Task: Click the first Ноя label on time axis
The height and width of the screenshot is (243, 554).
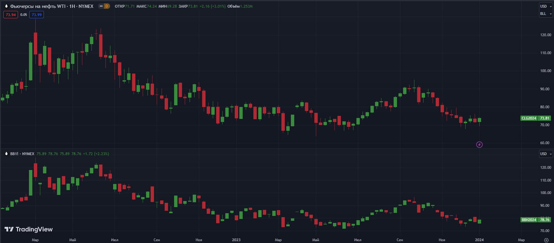Action: click(199, 240)
